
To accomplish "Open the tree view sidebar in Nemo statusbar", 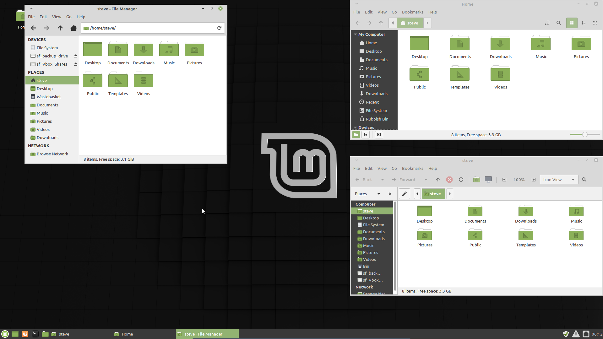I will click(366, 134).
